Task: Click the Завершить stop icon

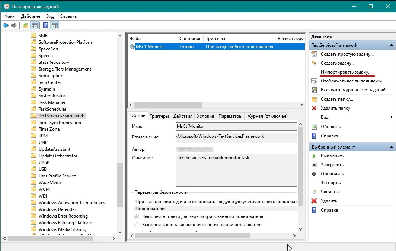Action: point(314,165)
